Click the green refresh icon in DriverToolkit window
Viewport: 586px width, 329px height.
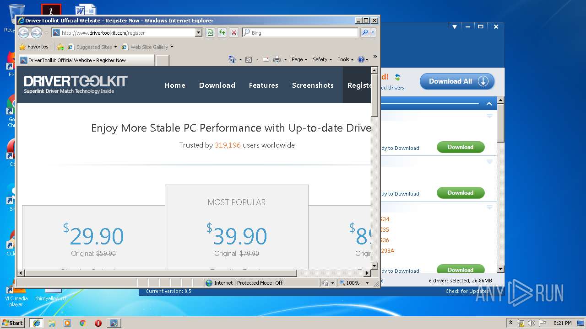click(397, 77)
